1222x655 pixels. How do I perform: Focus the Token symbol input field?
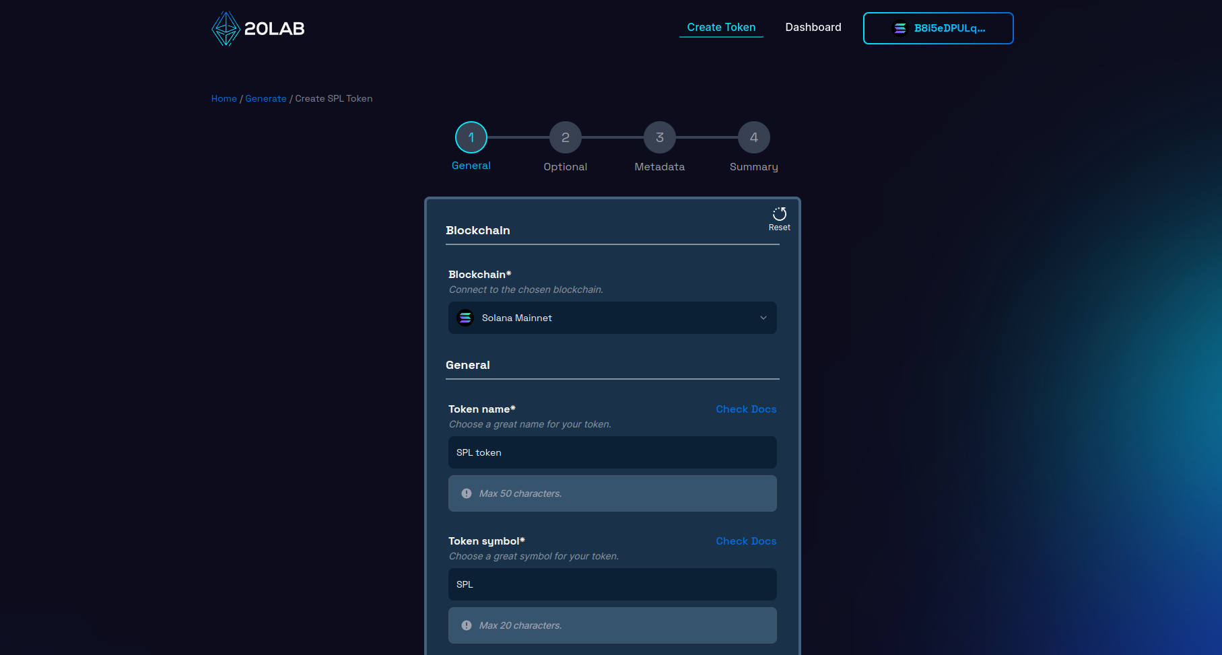(613, 584)
